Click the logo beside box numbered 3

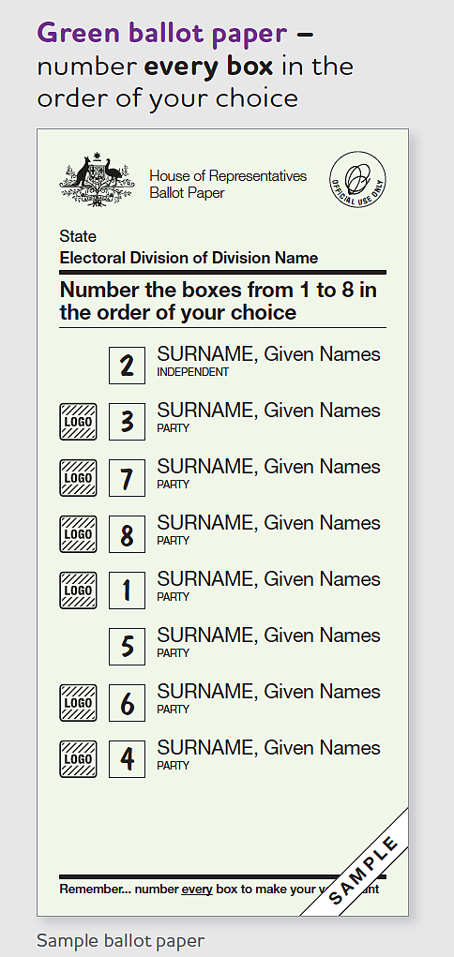tap(78, 421)
